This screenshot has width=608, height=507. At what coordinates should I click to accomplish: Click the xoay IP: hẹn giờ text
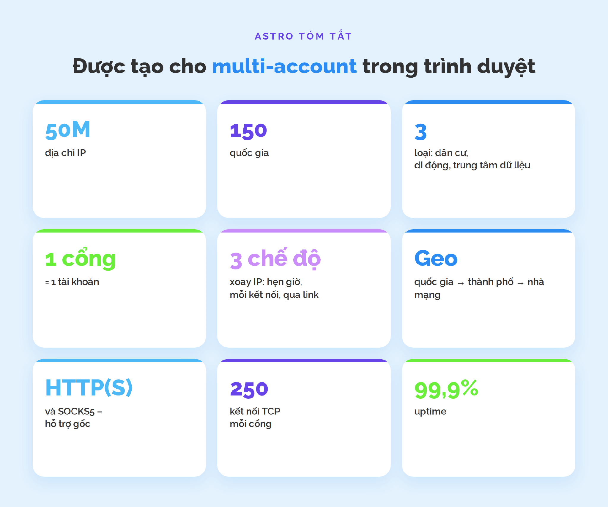pyautogui.click(x=266, y=282)
